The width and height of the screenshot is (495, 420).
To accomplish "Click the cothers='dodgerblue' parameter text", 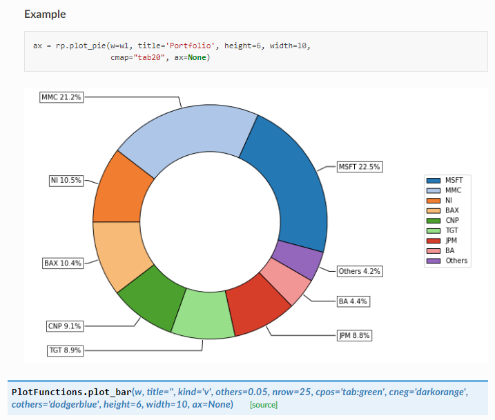I will pos(55,404).
